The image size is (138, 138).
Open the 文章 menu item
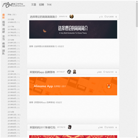(34, 5)
